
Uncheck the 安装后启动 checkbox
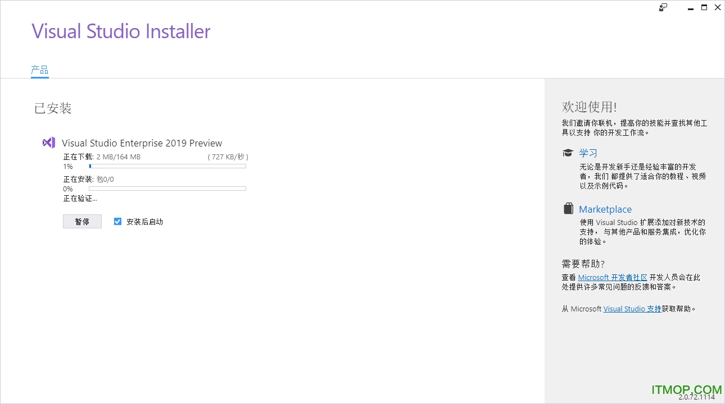pyautogui.click(x=117, y=221)
